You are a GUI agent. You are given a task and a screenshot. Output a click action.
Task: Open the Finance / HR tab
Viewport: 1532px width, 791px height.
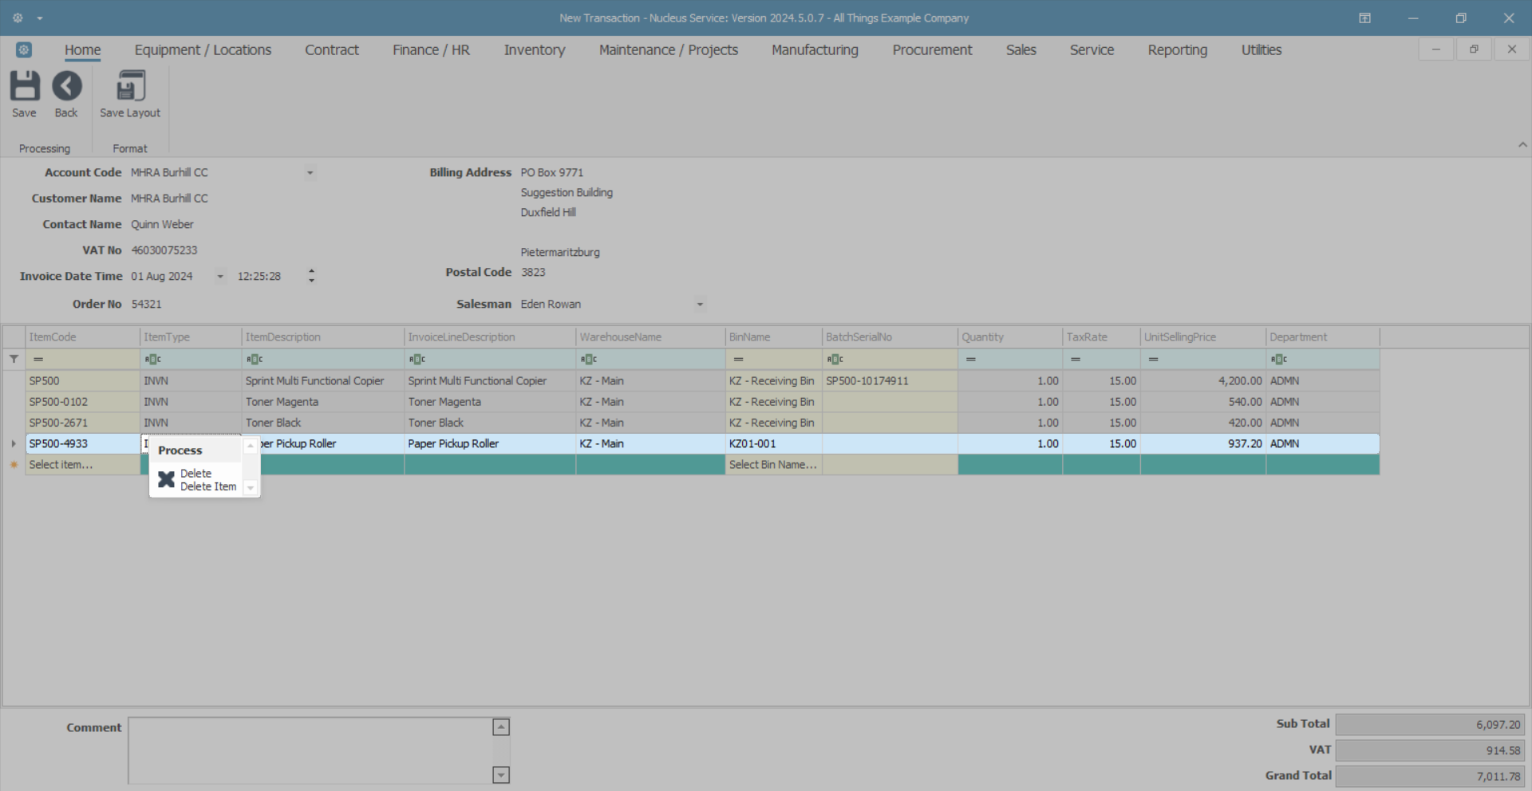tap(431, 49)
